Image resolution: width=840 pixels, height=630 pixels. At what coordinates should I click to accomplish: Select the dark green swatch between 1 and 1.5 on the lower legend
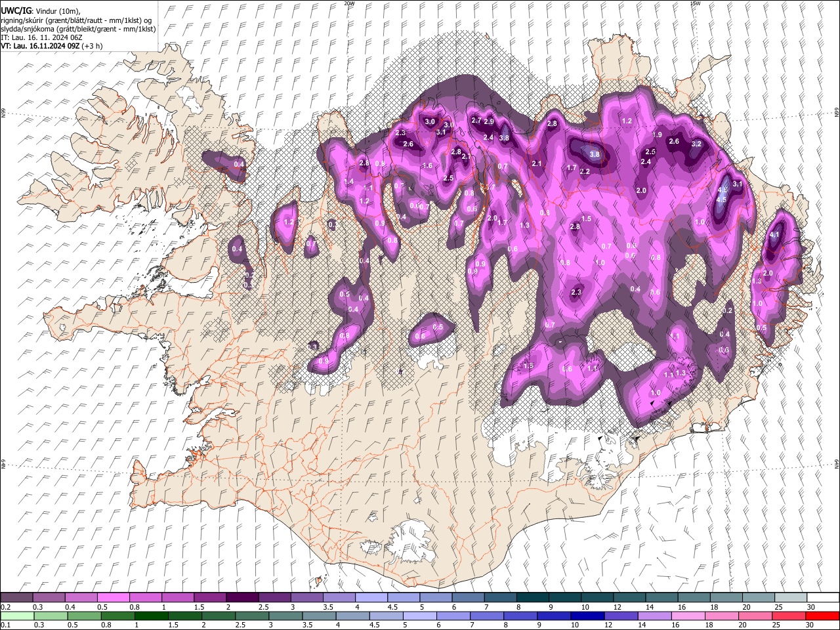click(152, 616)
